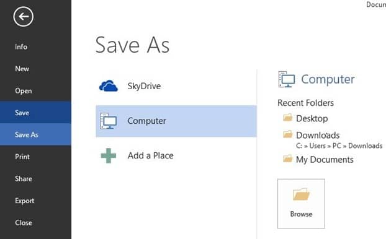386x239 pixels.
Task: Click the Desktop folder icon
Action: click(287, 118)
